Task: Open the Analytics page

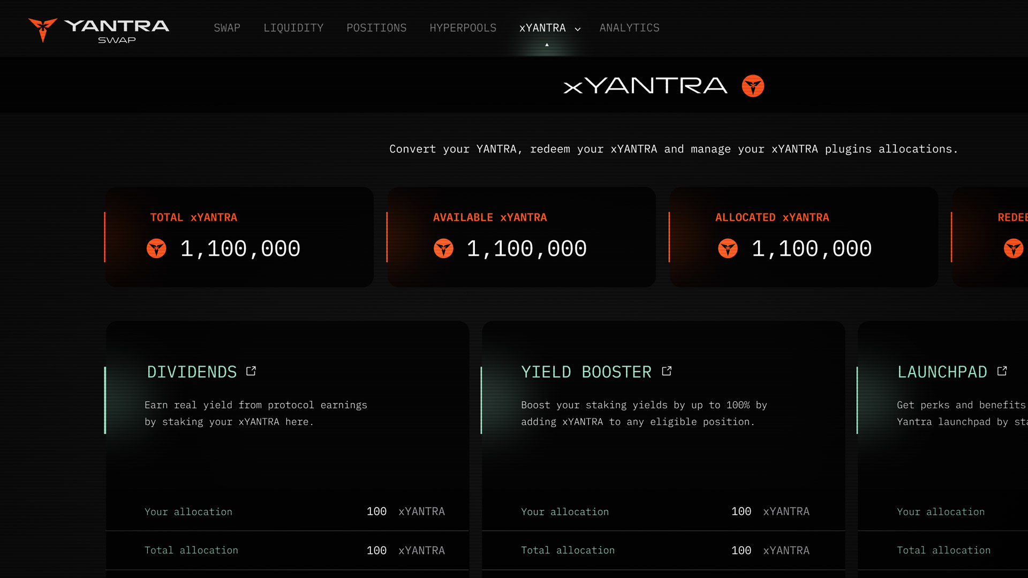Action: 630,28
